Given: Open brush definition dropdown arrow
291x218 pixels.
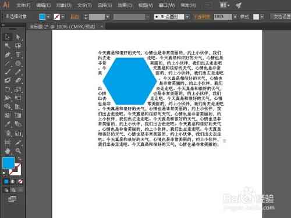Looking at the screenshot, I should coord(187,17).
